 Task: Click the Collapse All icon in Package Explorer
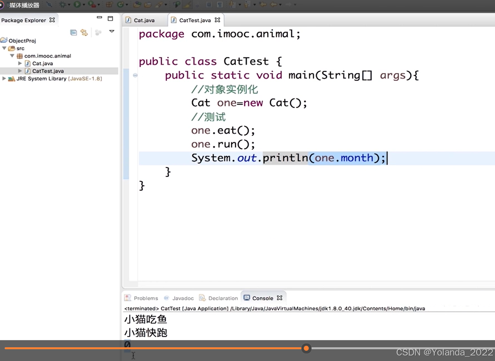coord(73,33)
